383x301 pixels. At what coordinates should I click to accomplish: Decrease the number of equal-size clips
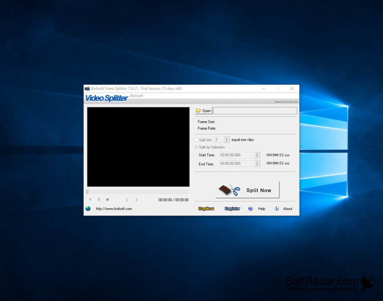tap(227, 141)
